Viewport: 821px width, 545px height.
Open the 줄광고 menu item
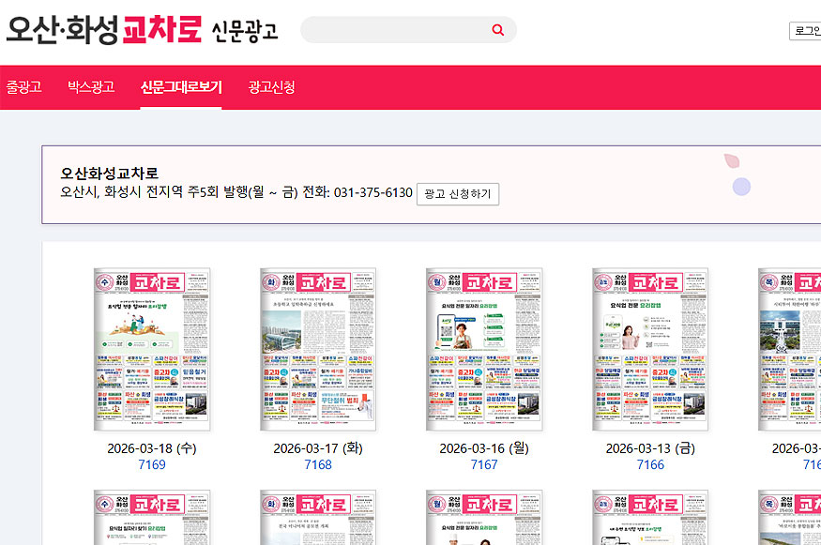click(25, 85)
